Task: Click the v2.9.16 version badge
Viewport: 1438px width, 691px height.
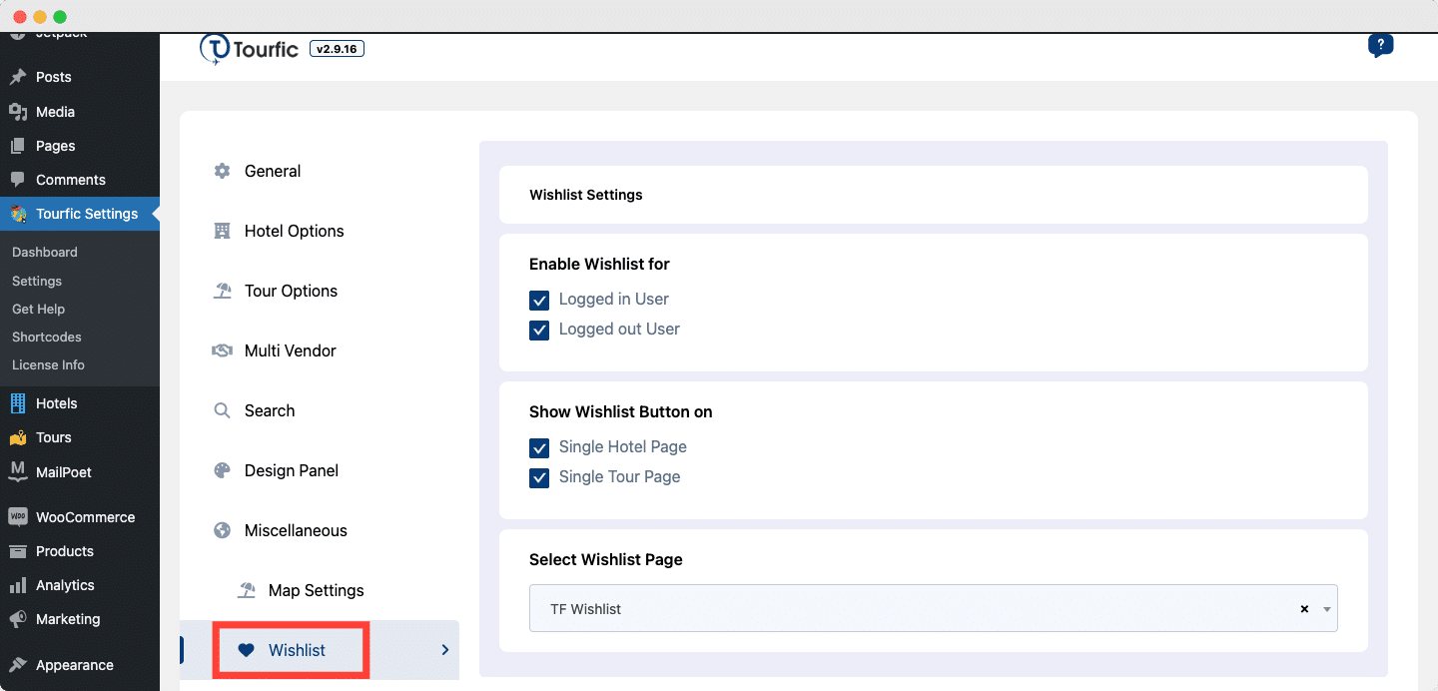Action: [x=338, y=48]
